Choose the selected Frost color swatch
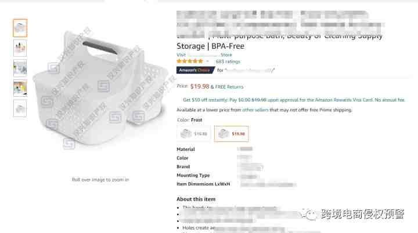The width and height of the screenshot is (418, 233). pyautogui.click(x=232, y=134)
